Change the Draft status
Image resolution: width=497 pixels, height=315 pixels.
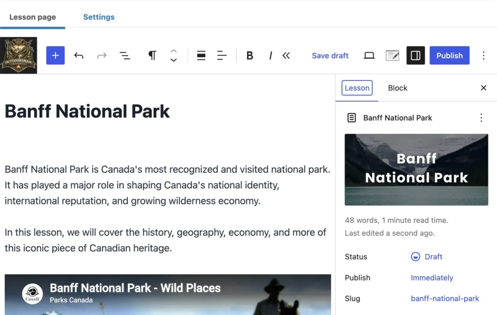coord(427,257)
